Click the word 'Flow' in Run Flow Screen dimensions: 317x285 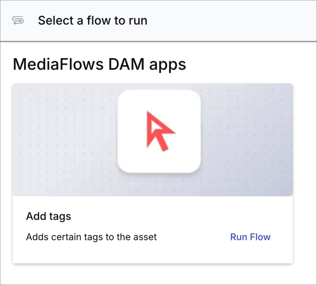(260, 237)
